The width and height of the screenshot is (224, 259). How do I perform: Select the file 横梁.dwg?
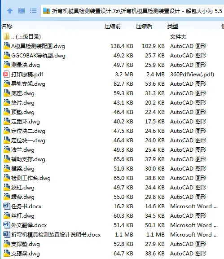[x=23, y=168]
